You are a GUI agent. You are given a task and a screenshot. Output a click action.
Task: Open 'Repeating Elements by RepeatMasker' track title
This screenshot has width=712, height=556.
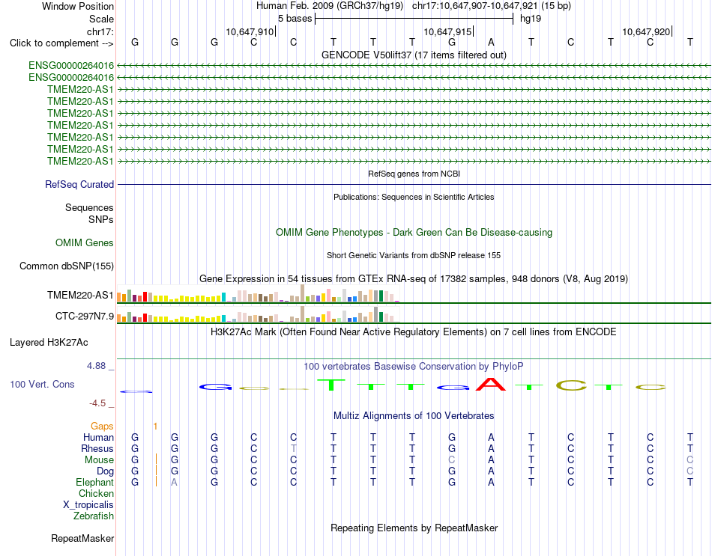click(x=414, y=528)
